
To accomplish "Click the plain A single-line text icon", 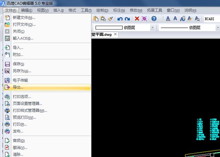I will (x=175, y=18).
